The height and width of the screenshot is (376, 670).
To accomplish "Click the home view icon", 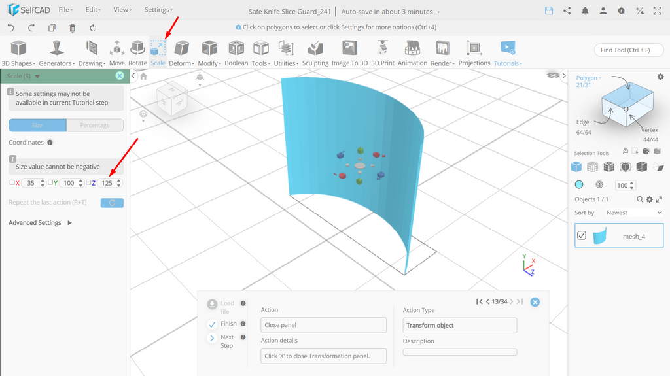I will 143,76.
